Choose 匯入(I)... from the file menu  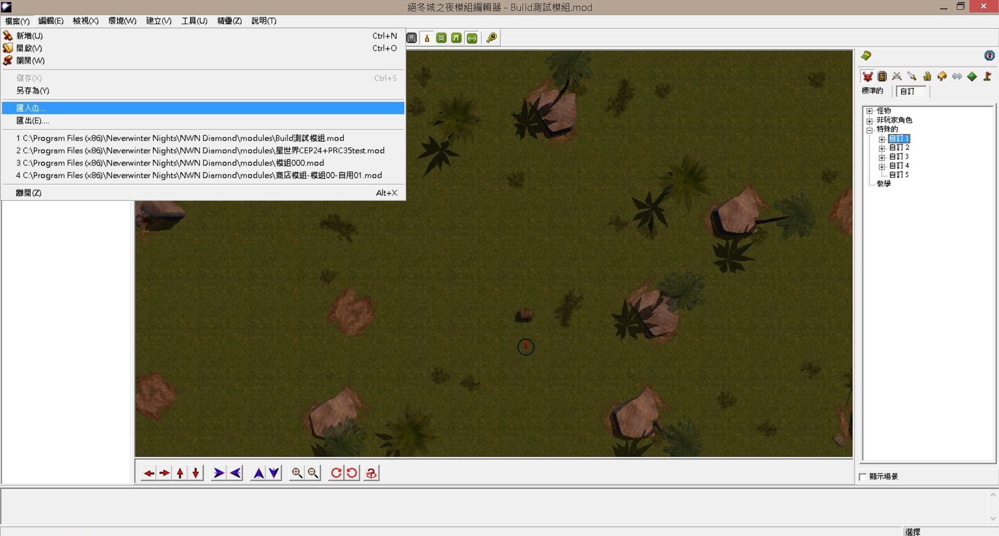point(203,108)
